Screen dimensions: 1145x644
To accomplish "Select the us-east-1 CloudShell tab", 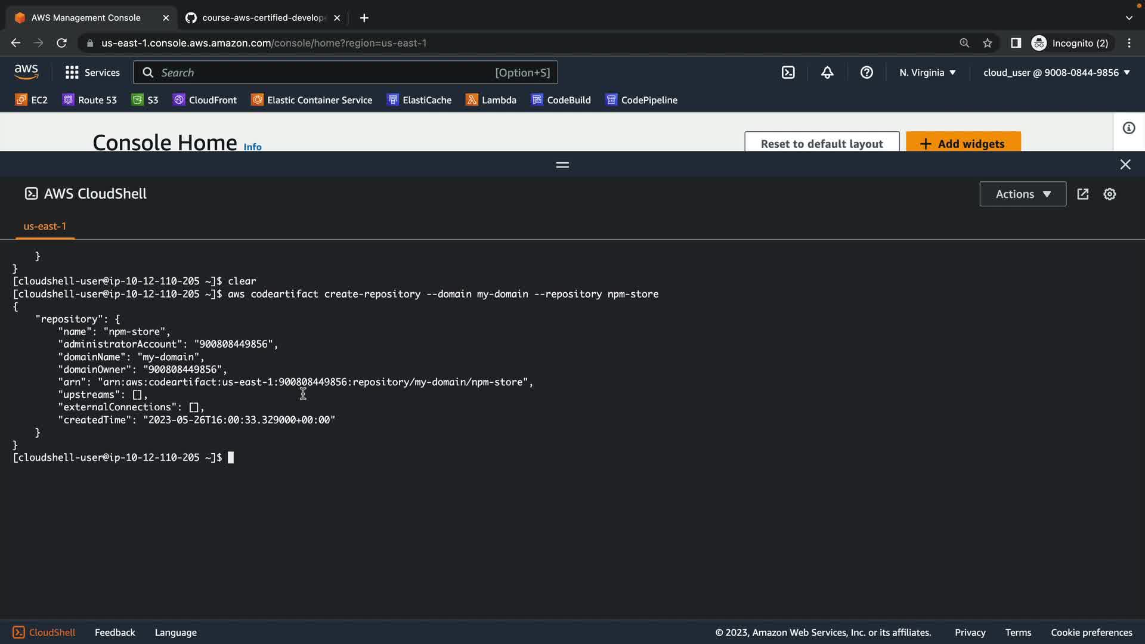I will click(x=45, y=227).
